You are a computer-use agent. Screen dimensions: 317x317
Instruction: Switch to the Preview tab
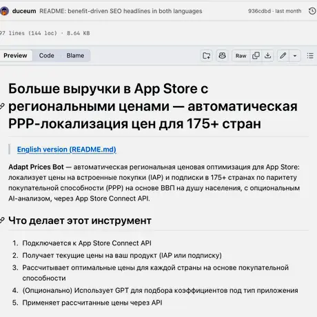(15, 56)
